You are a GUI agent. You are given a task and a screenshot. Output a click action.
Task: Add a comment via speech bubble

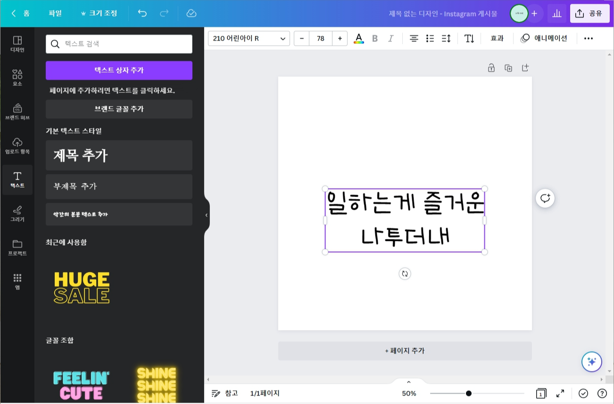pos(545,198)
